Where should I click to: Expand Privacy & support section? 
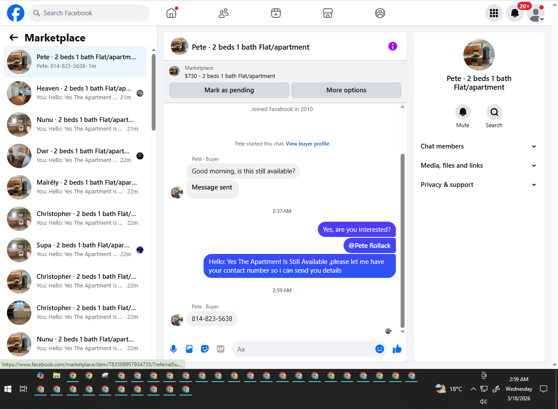(x=479, y=185)
